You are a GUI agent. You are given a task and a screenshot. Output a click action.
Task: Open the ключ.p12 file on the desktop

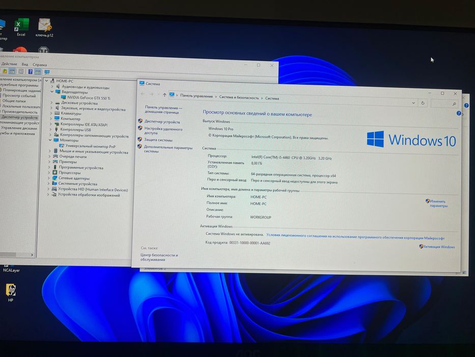pos(44,28)
